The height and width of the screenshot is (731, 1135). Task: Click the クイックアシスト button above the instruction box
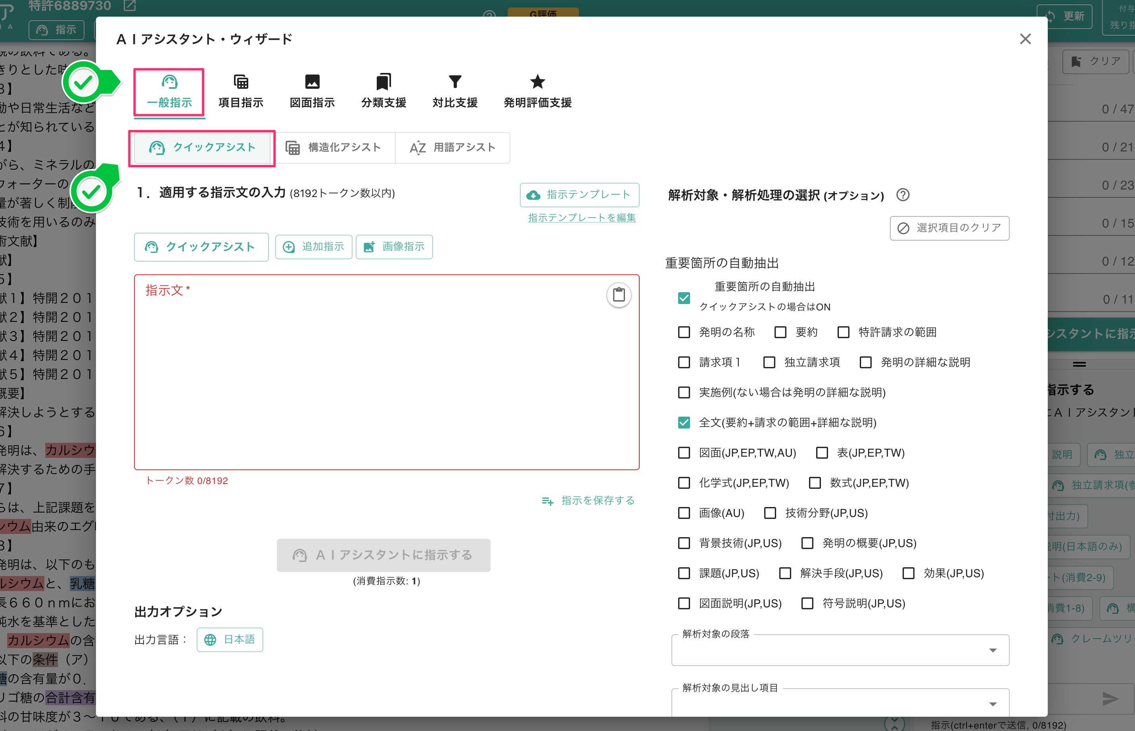coord(201,247)
